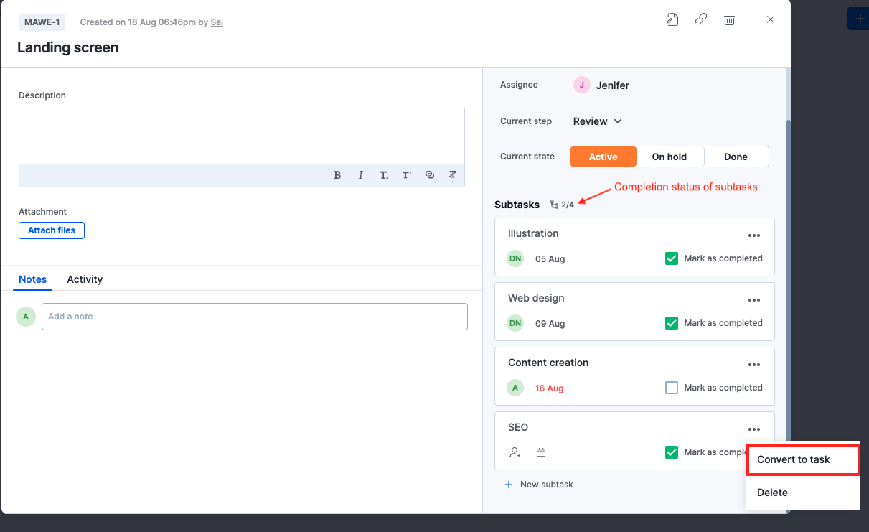Viewport: 869px width, 532px height.
Task: Assign a user to the SEO subtask
Action: click(515, 452)
